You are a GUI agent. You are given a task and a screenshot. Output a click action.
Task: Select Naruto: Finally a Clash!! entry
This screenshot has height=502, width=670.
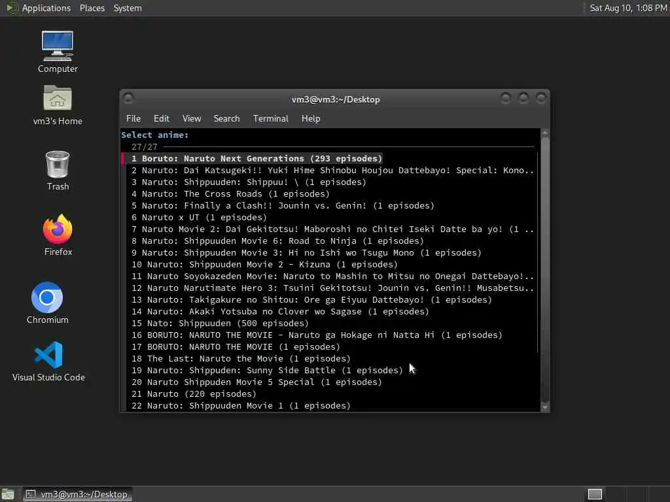[283, 205]
